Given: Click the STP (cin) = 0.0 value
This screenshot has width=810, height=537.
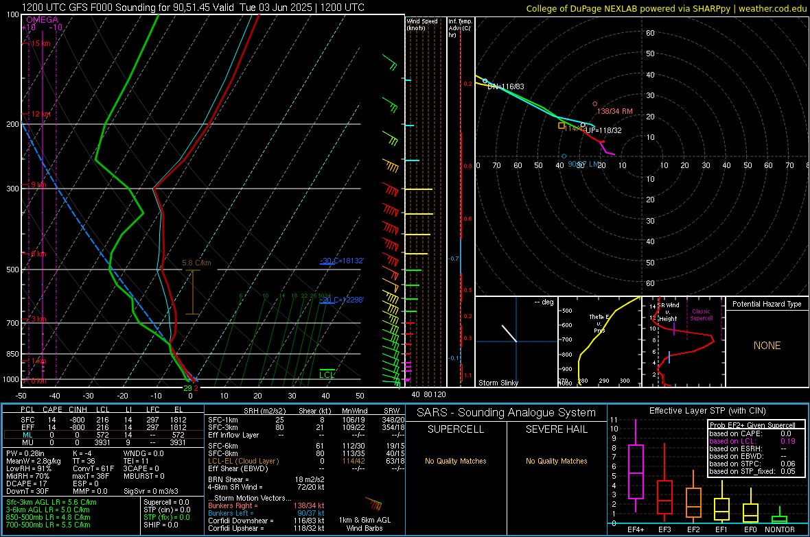Looking at the screenshot, I should (x=167, y=510).
